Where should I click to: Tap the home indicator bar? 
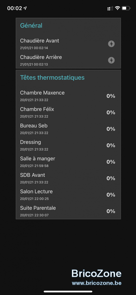68,292
